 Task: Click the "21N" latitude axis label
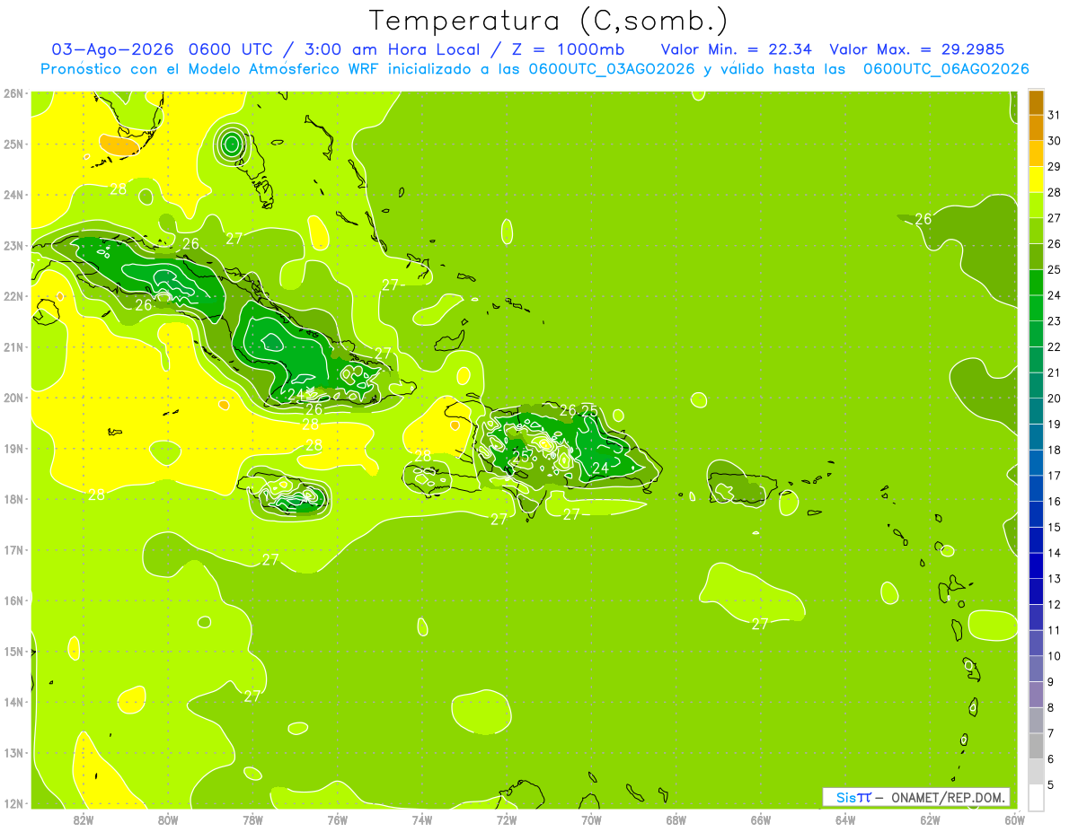(13, 346)
